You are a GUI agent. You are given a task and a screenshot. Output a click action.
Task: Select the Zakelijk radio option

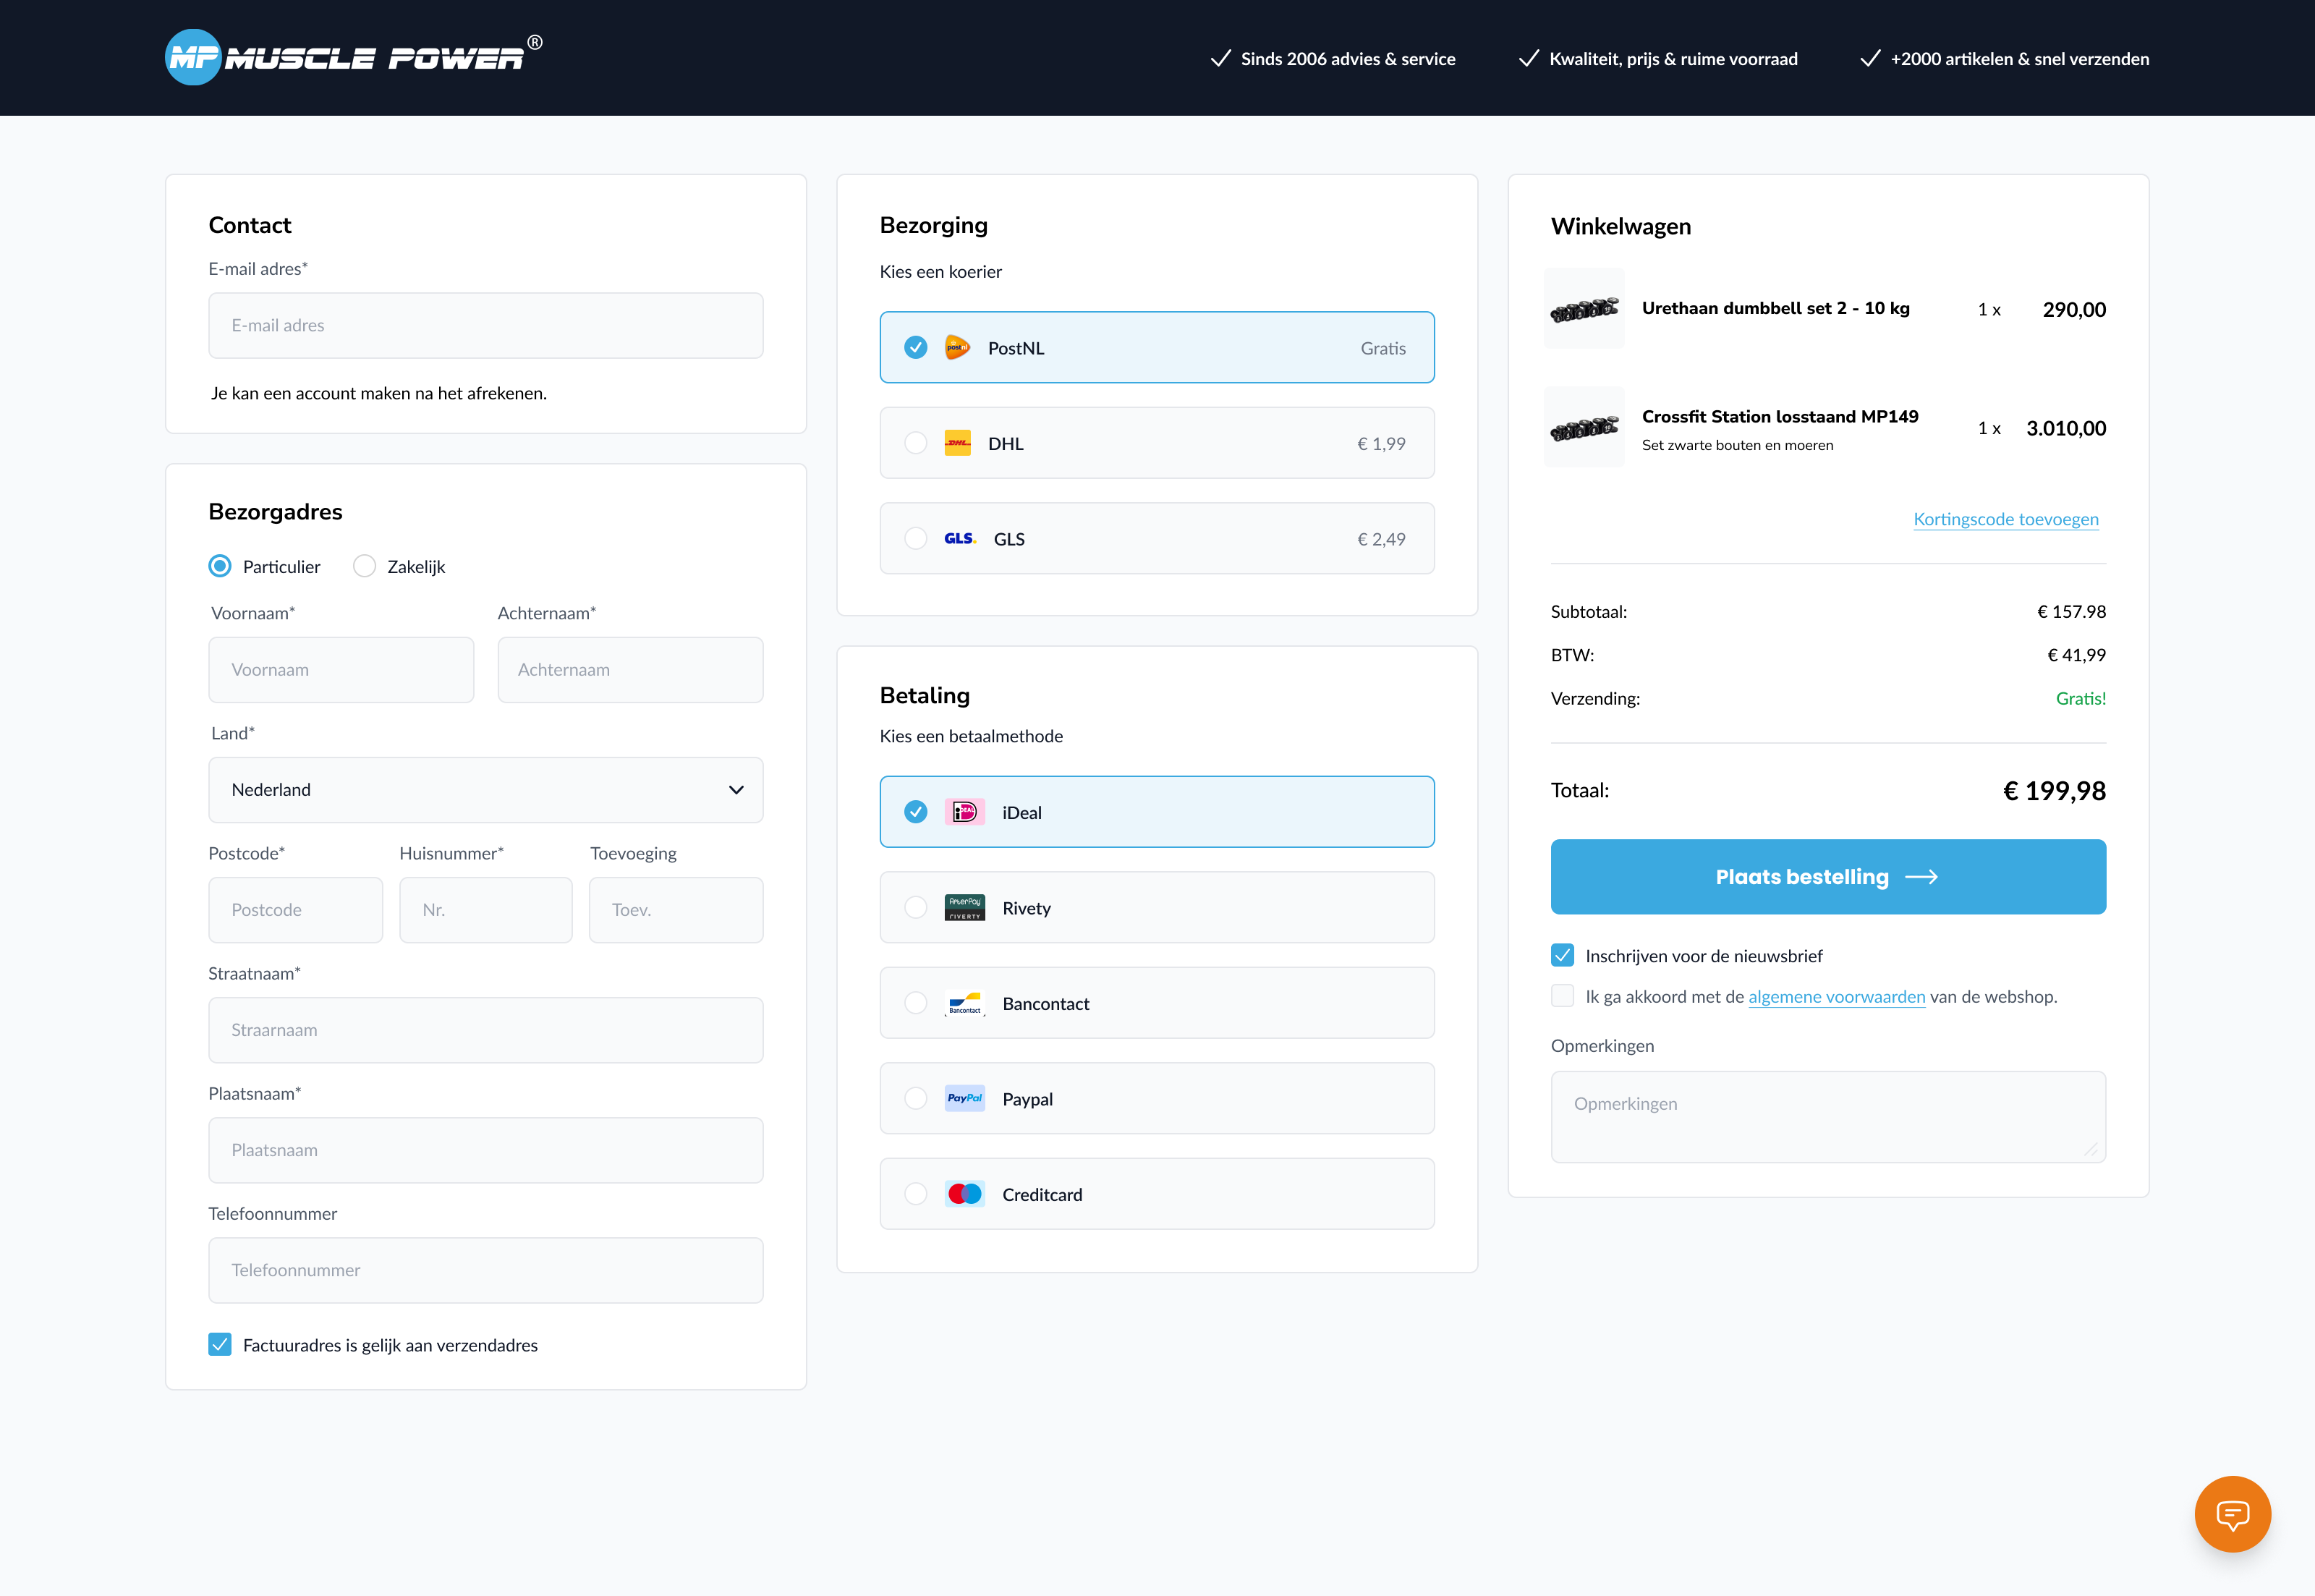click(x=365, y=566)
